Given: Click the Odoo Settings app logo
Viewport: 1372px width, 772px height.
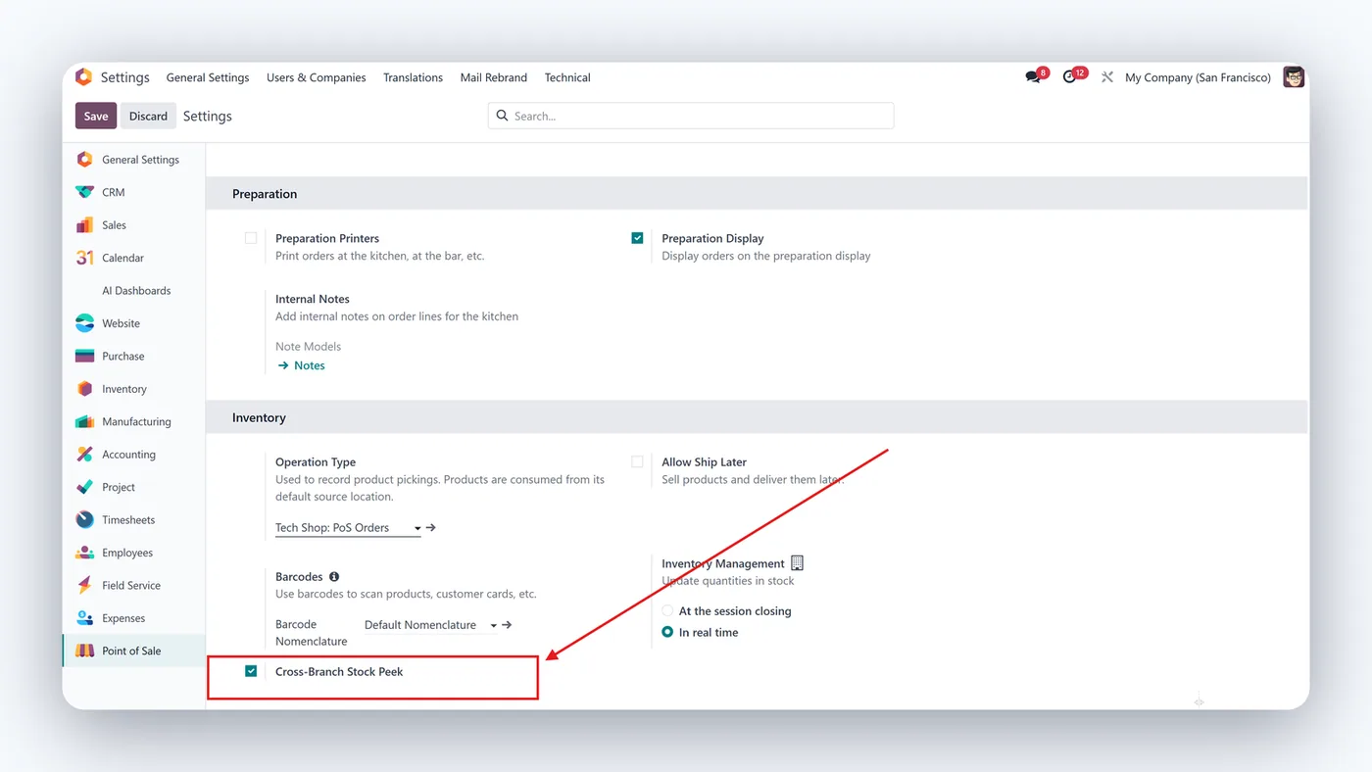Looking at the screenshot, I should coord(83,77).
